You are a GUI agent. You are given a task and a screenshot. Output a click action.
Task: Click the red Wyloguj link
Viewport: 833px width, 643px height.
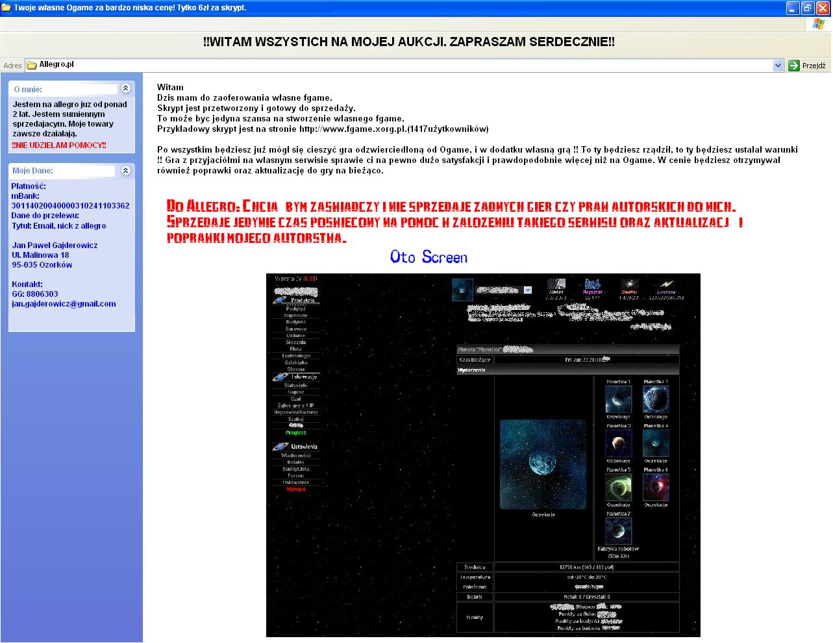point(295,489)
